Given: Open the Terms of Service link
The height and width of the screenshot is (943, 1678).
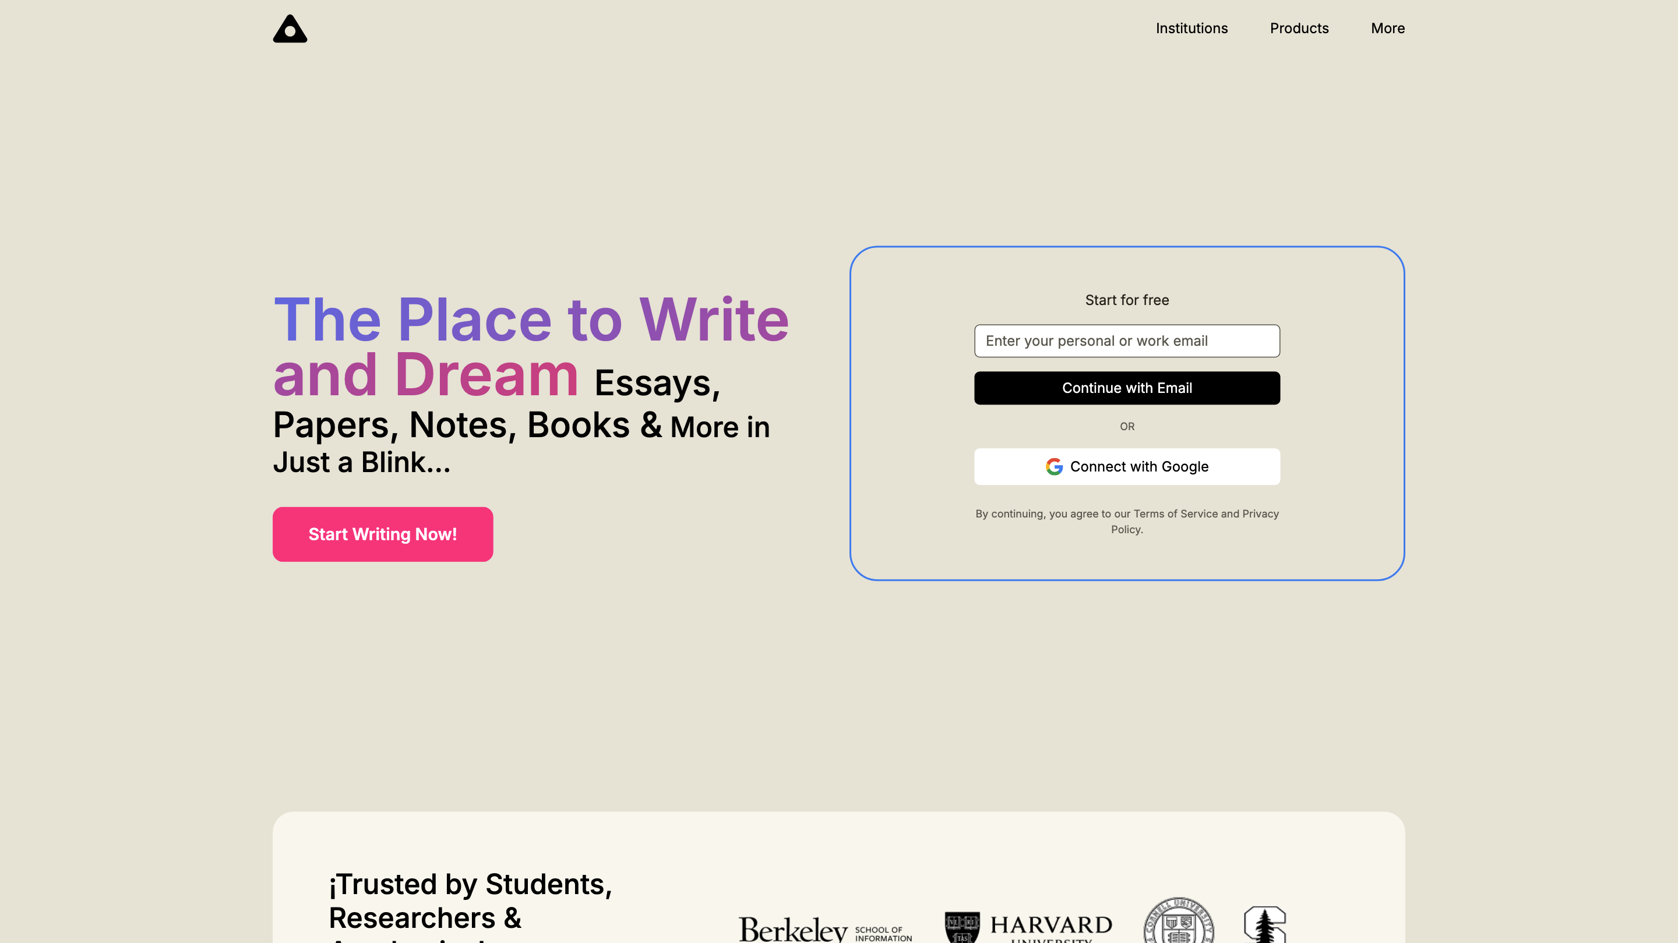Looking at the screenshot, I should tap(1175, 513).
